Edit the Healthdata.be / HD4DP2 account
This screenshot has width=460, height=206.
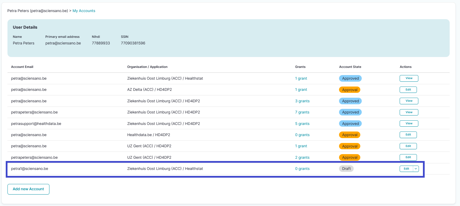[408, 135]
